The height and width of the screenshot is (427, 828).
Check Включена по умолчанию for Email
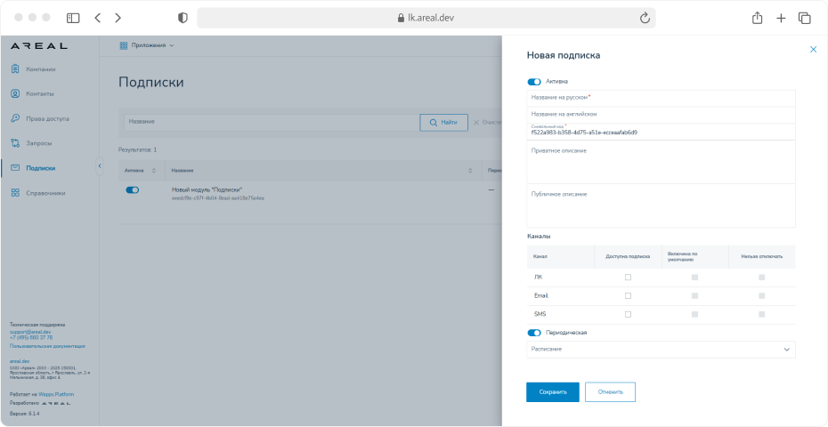pos(695,296)
